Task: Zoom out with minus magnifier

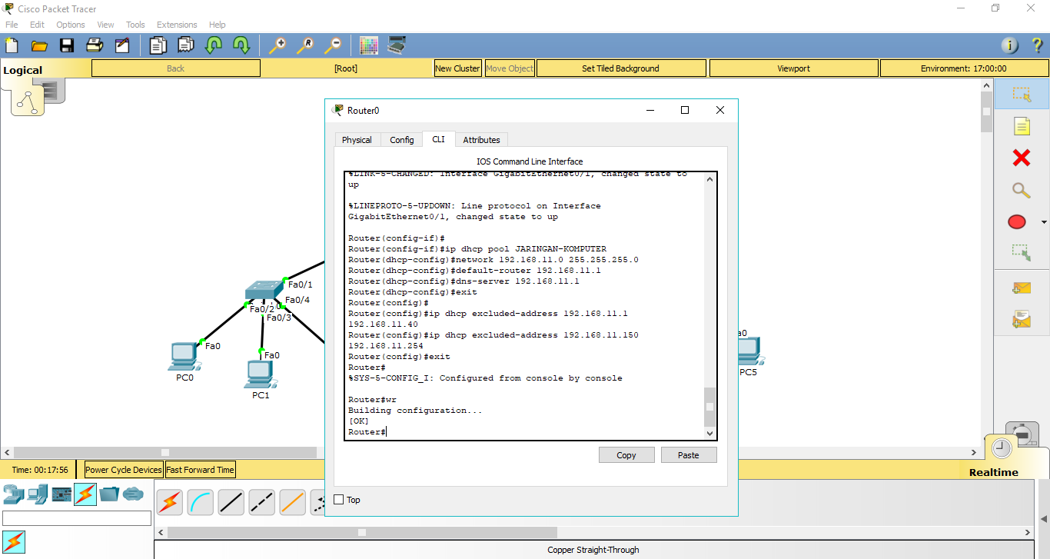Action: click(332, 45)
